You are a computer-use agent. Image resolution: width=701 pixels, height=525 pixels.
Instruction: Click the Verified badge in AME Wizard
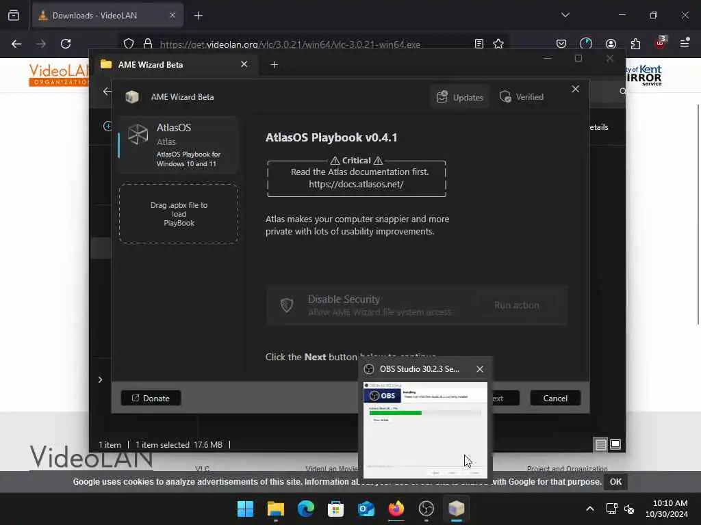click(522, 97)
